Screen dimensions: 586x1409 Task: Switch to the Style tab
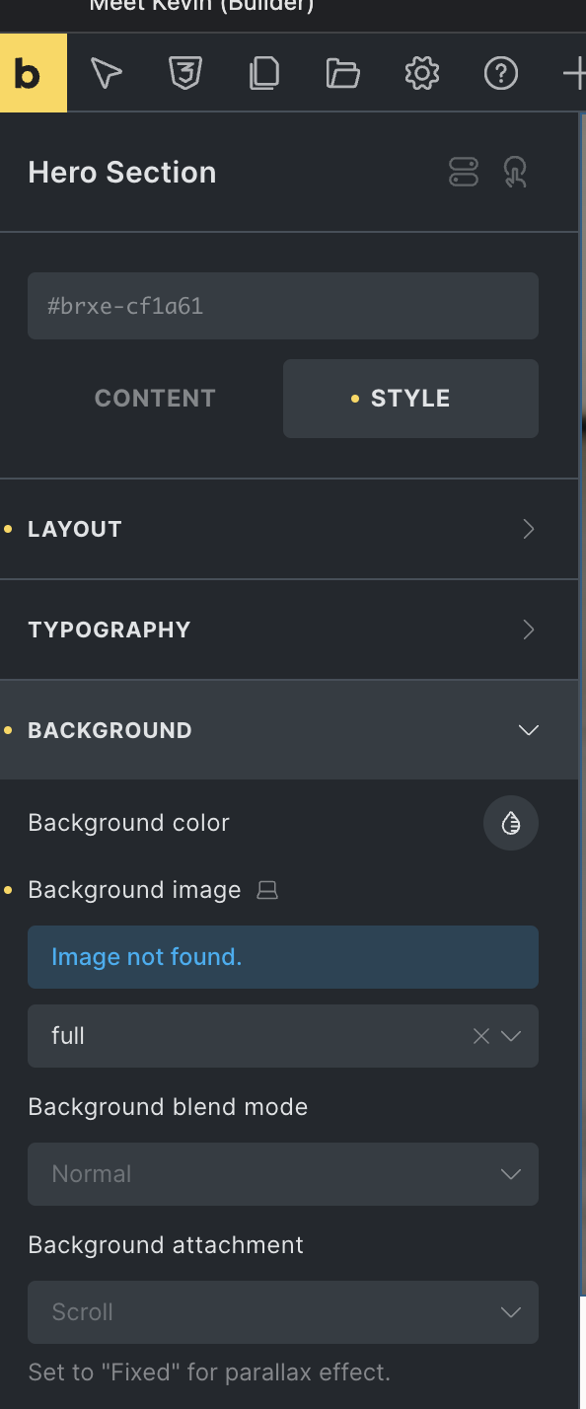(410, 399)
